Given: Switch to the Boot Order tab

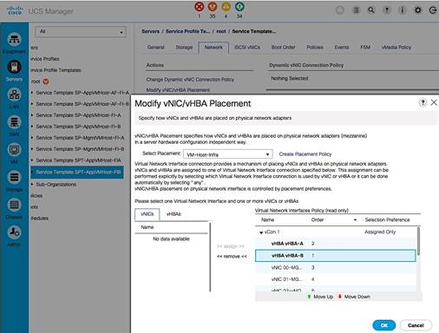Looking at the screenshot, I should click(x=283, y=47).
